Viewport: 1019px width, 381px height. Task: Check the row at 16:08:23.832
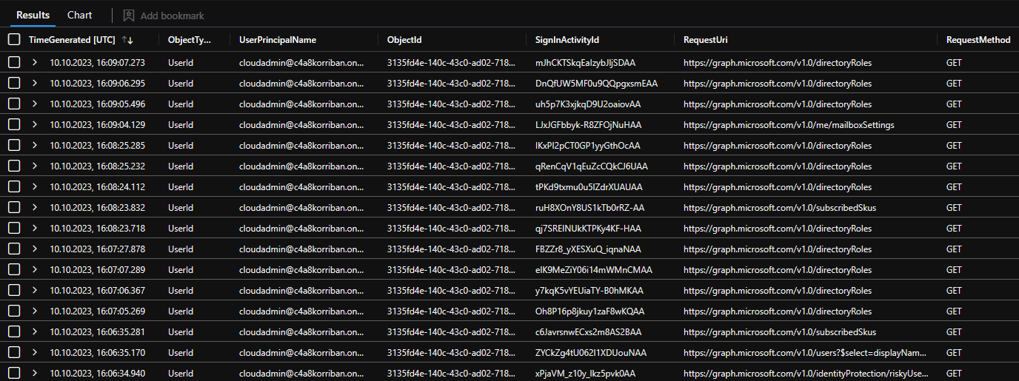pos(14,208)
